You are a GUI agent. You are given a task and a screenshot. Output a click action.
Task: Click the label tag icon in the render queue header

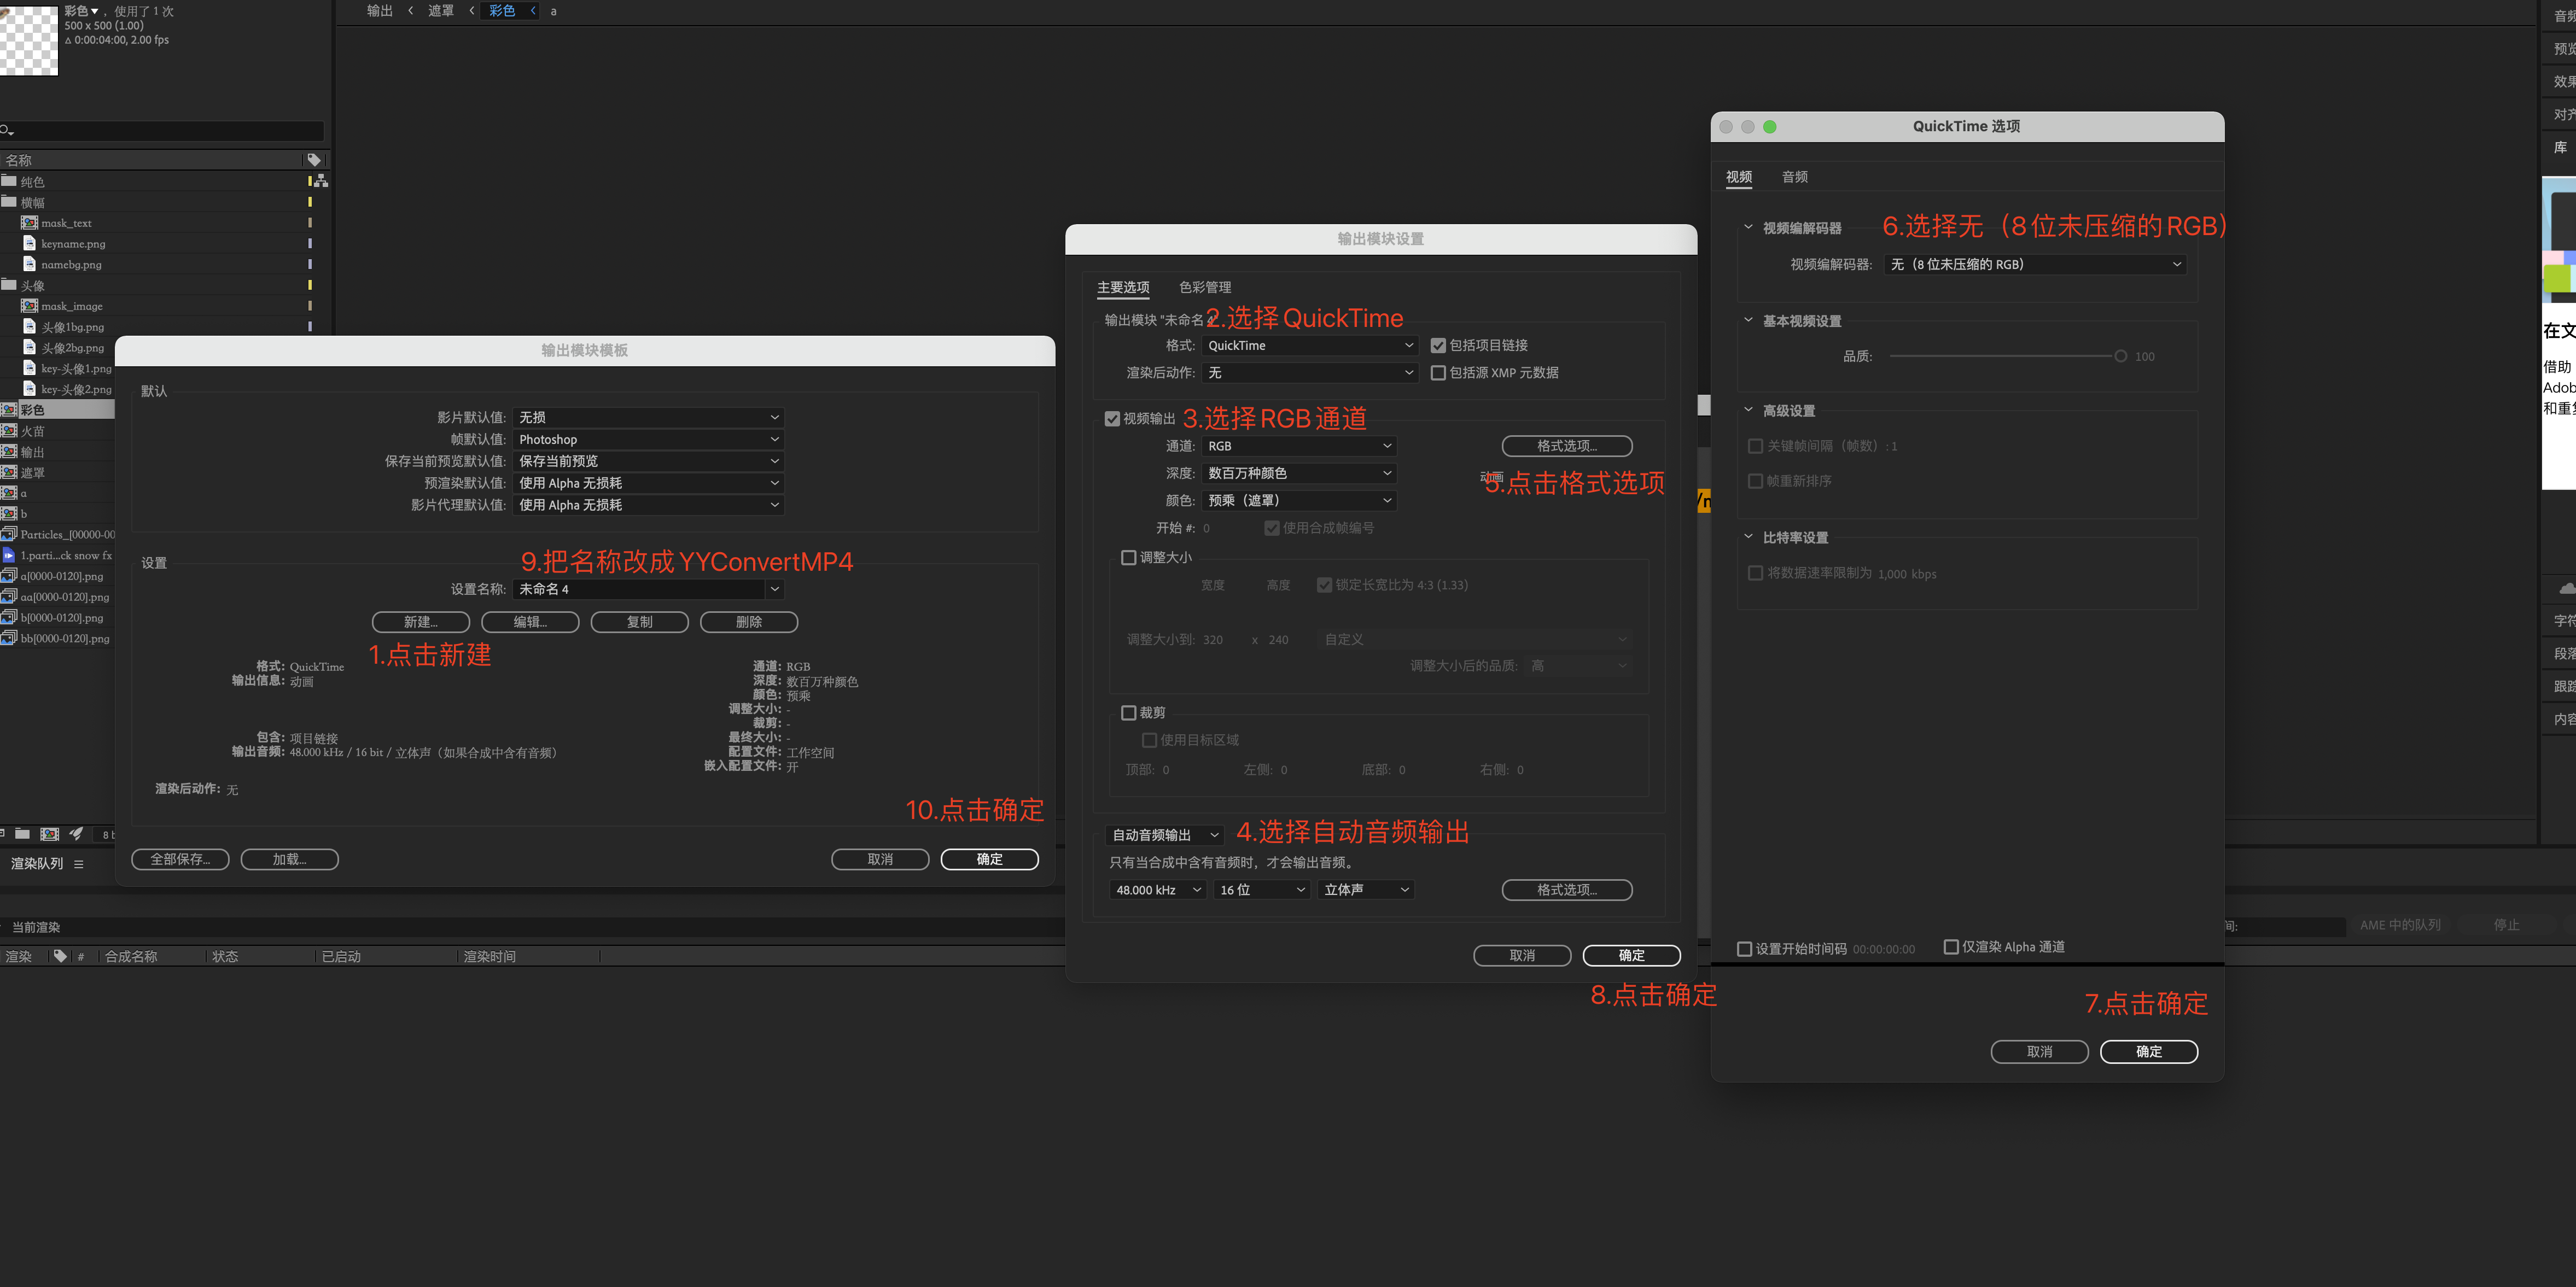tap(60, 956)
